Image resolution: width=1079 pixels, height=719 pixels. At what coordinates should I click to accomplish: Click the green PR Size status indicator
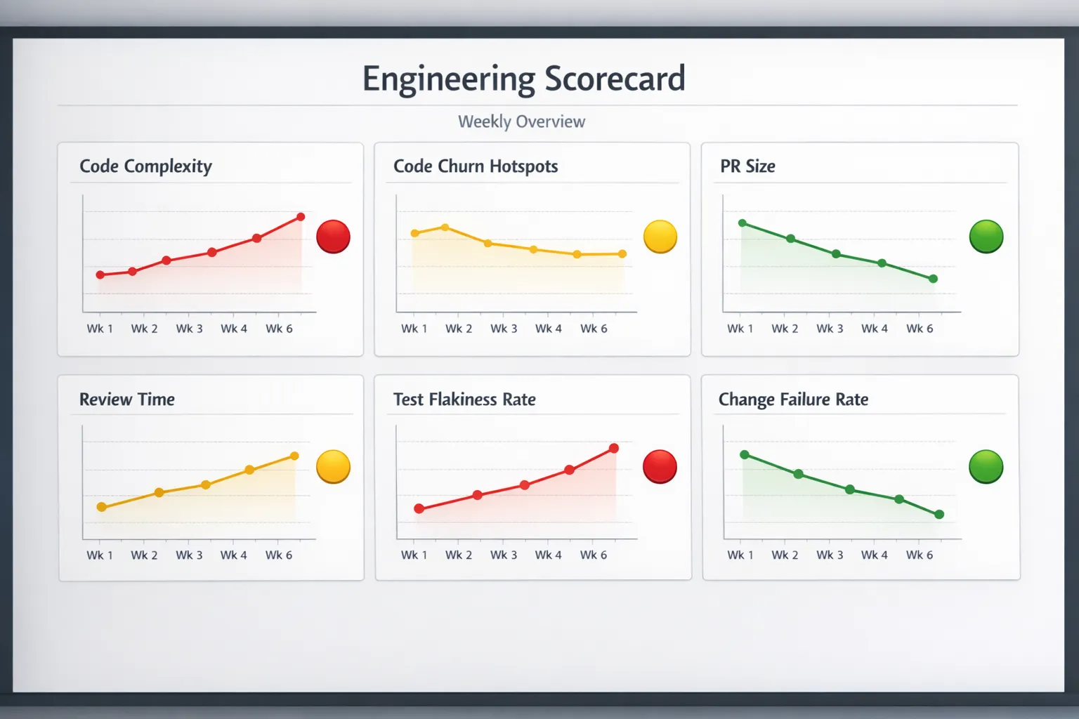click(x=986, y=237)
